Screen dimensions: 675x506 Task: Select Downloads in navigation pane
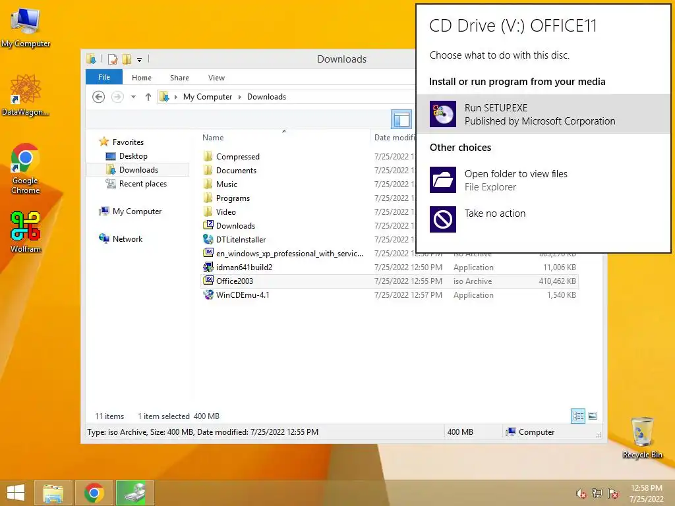[138, 170]
